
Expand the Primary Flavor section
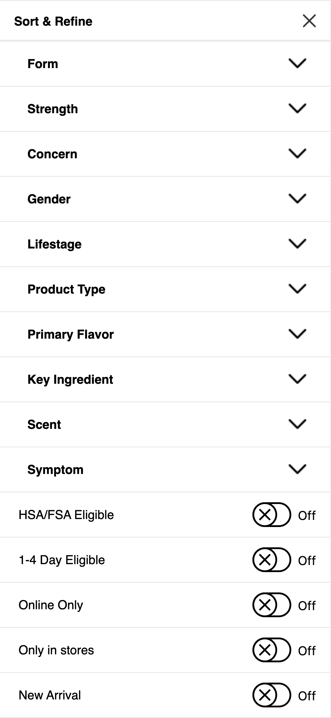coord(298,334)
